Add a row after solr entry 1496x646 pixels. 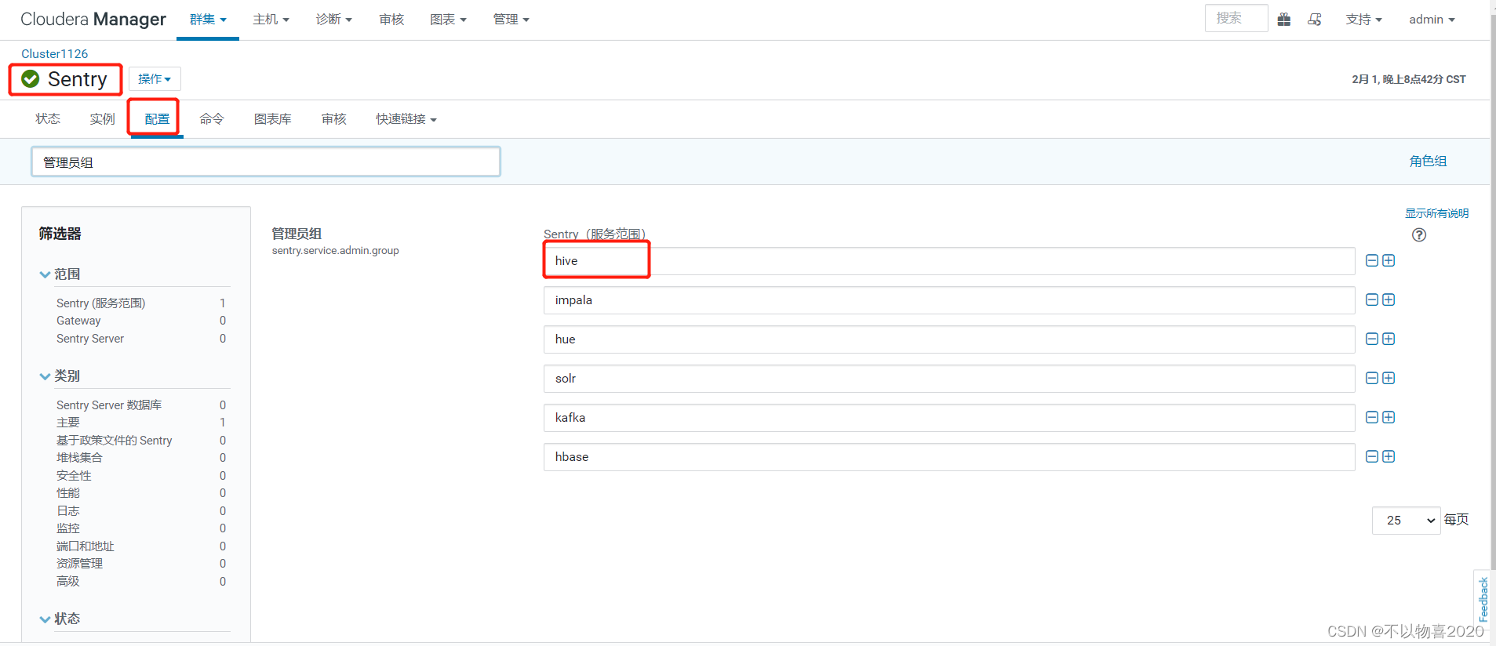pos(1389,378)
